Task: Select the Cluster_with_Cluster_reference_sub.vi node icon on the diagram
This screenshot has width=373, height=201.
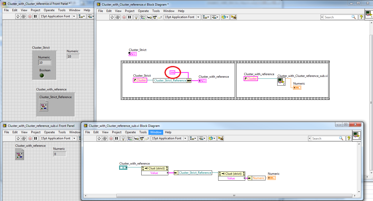Action: 281,82
